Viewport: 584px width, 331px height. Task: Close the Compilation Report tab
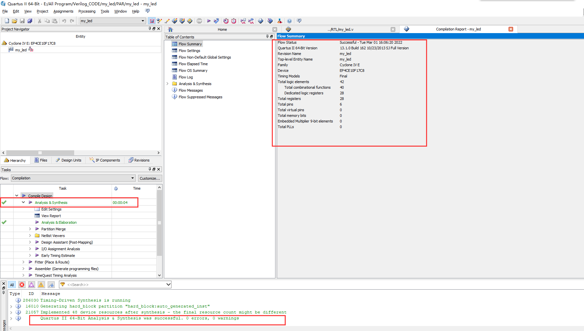(511, 29)
